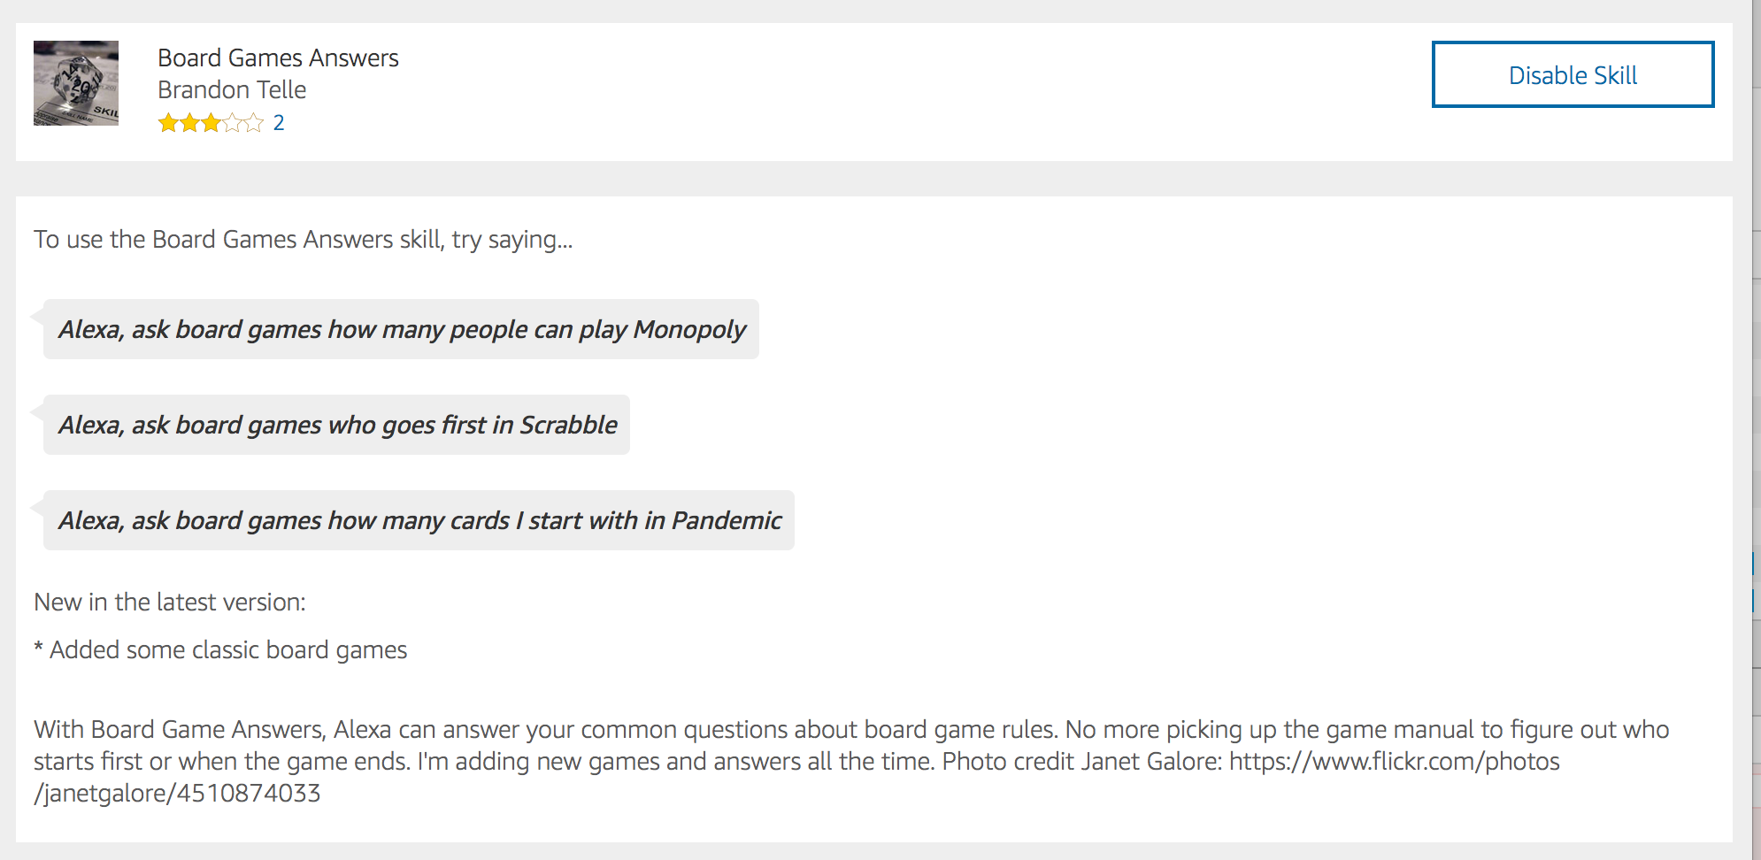
Task: Click the skill description paragraph
Action: (851, 761)
